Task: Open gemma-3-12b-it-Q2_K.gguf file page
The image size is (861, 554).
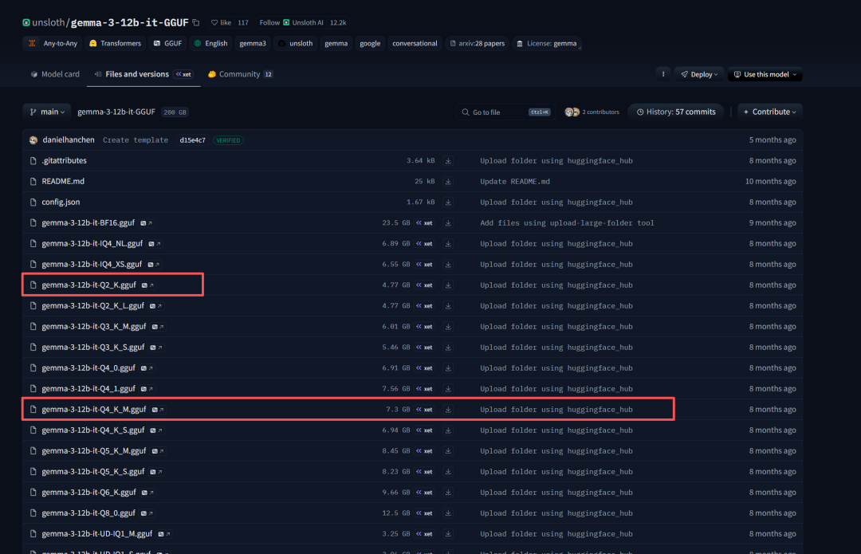Action: [x=89, y=285]
